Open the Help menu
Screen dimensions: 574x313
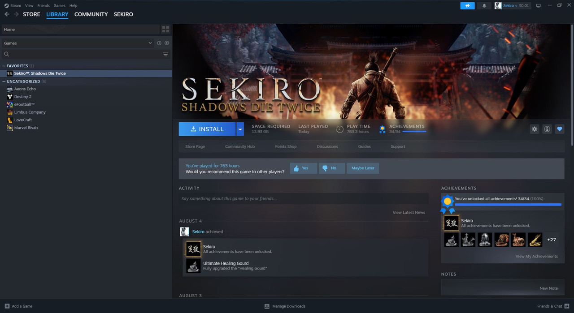pyautogui.click(x=73, y=6)
